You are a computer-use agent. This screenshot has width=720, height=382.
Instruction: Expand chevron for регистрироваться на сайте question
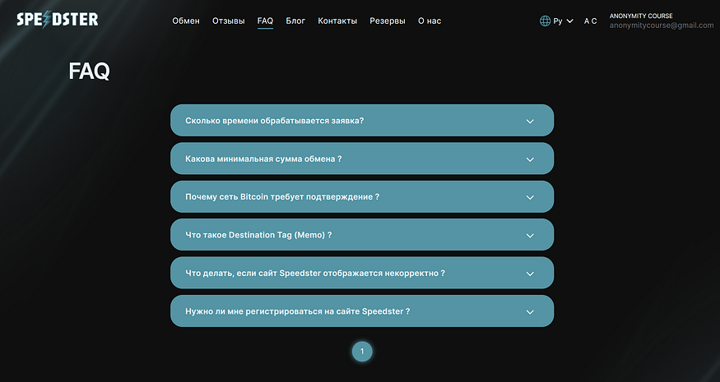(x=530, y=312)
